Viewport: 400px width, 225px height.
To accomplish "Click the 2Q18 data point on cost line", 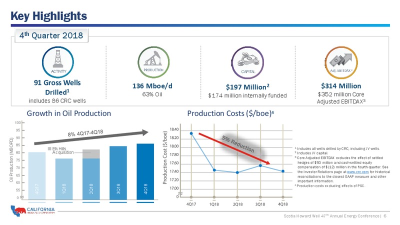I will (x=237, y=172).
